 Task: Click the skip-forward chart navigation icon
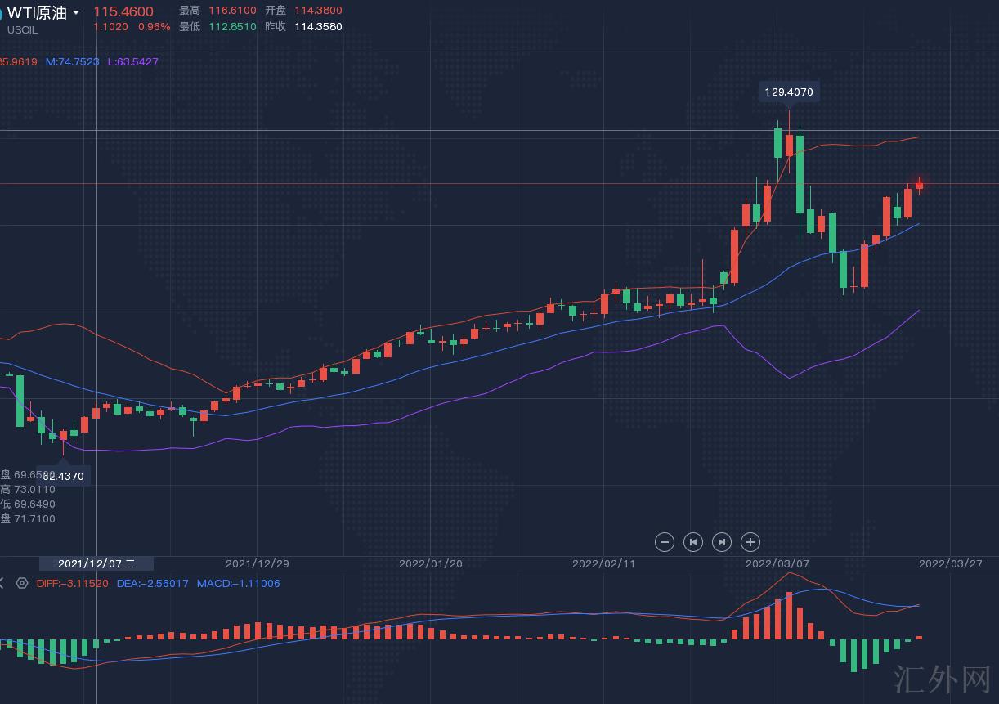pos(722,541)
